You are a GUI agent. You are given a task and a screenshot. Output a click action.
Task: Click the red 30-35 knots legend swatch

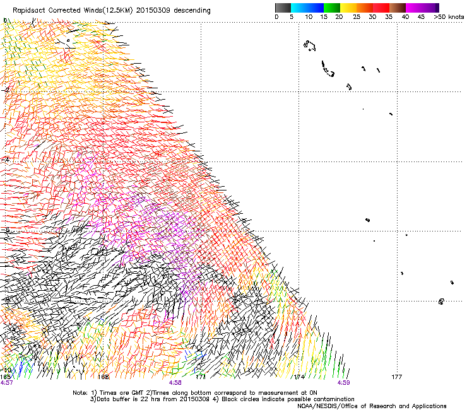click(381, 8)
